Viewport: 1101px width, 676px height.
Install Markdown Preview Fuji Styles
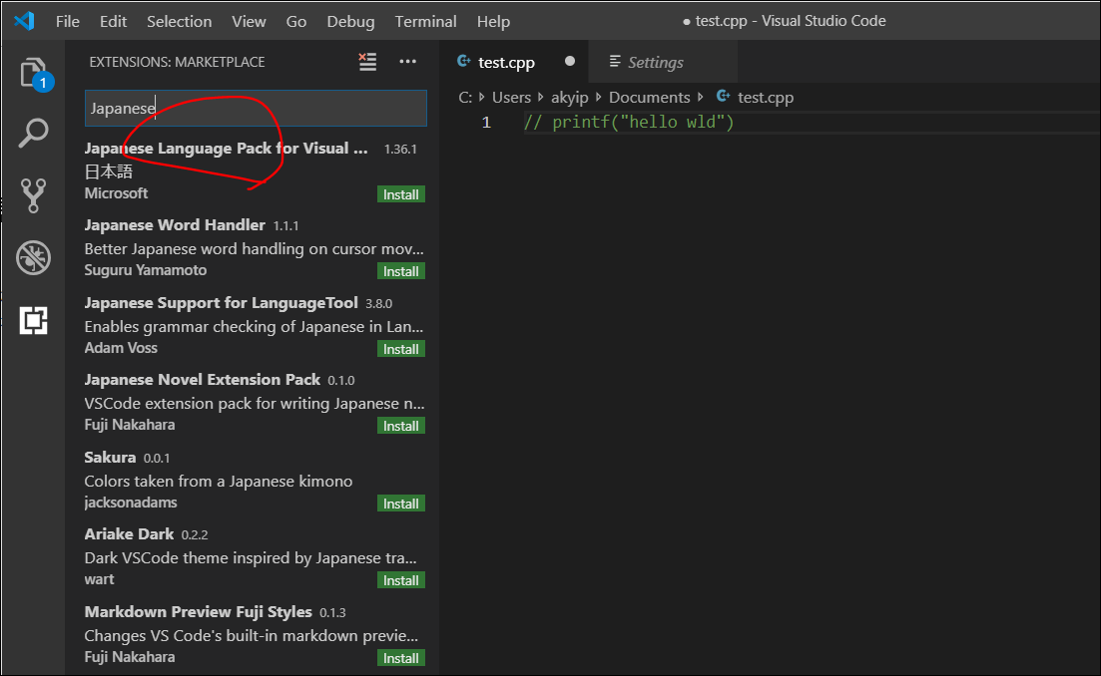point(401,658)
